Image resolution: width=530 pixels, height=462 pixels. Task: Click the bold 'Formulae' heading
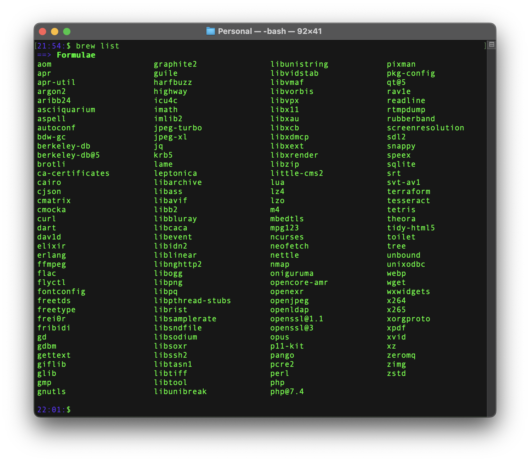coord(76,55)
